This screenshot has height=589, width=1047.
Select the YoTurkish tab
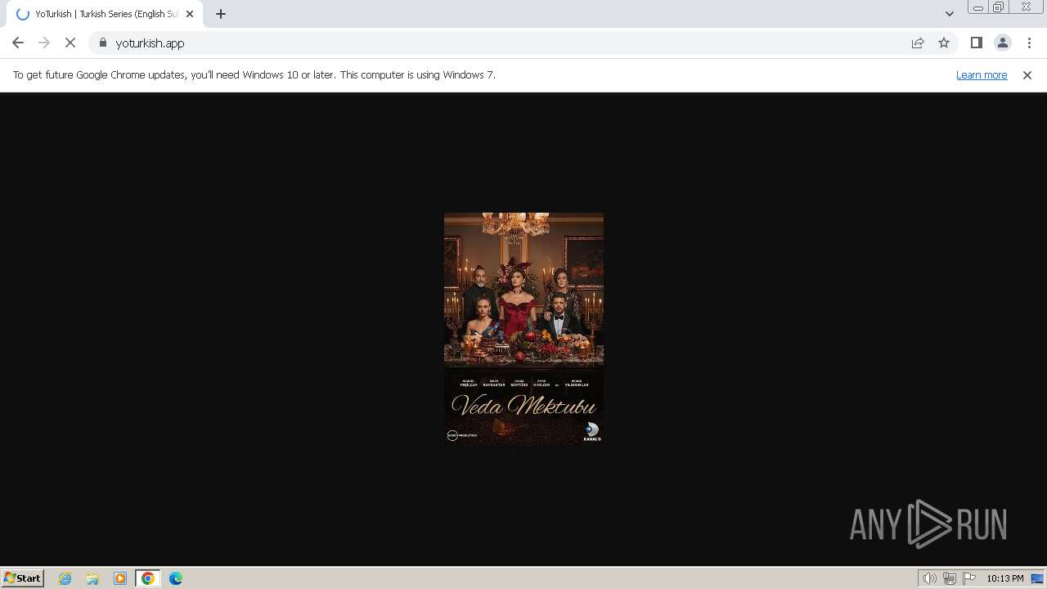[105, 14]
